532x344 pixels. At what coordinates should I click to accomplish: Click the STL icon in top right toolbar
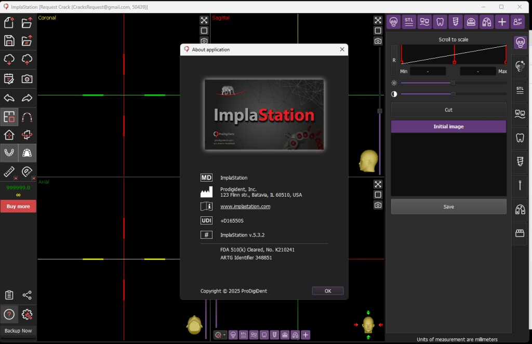tap(409, 22)
